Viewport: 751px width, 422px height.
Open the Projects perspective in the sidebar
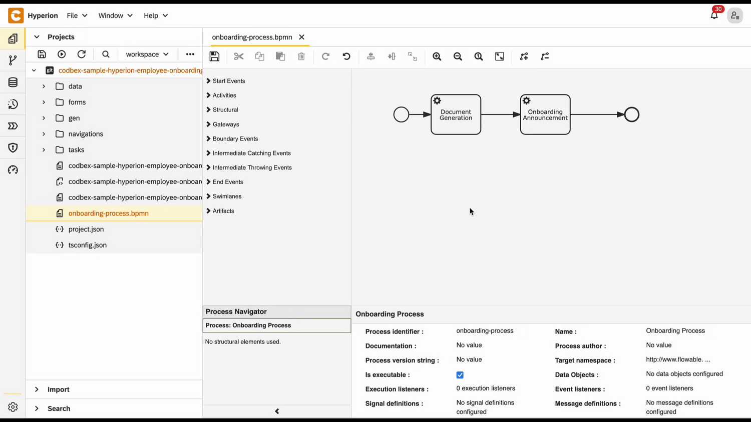point(13,38)
